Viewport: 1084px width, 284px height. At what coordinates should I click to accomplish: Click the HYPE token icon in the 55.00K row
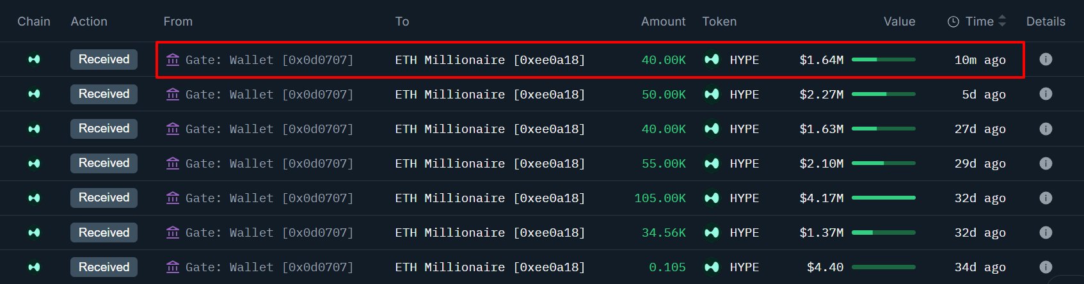coord(712,163)
